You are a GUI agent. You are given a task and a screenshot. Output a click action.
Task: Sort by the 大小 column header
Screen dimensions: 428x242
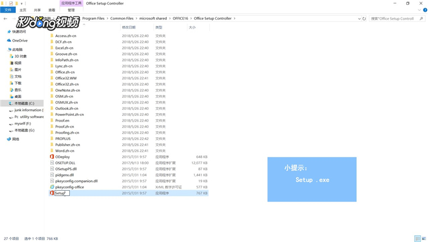point(192,27)
